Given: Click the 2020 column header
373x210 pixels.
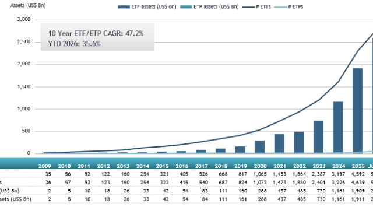Looking at the screenshot, I should [261, 166].
